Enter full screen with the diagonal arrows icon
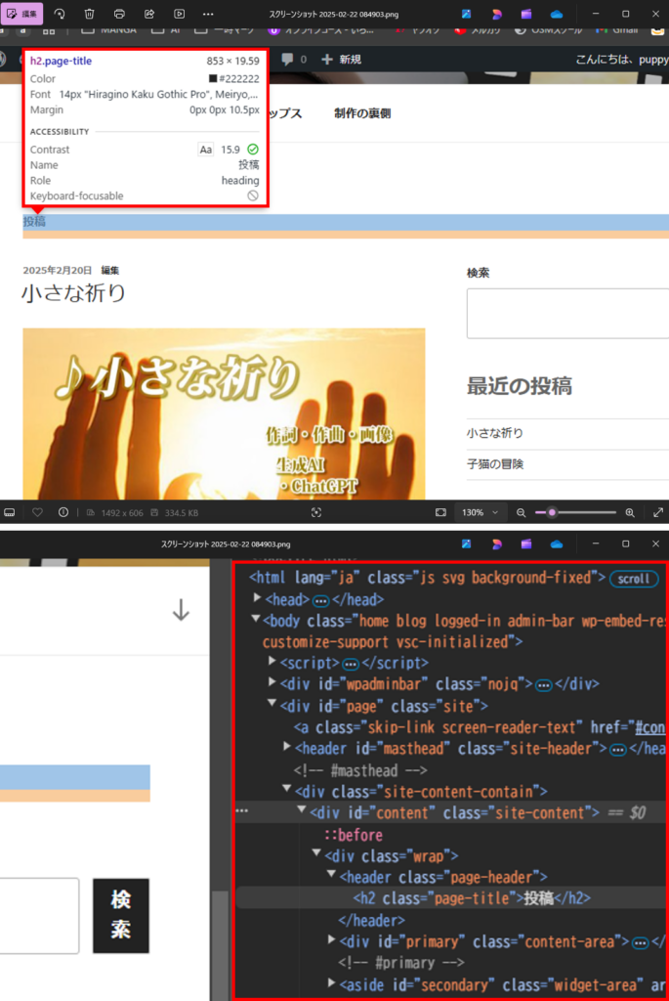The height and width of the screenshot is (1001, 669). click(658, 512)
